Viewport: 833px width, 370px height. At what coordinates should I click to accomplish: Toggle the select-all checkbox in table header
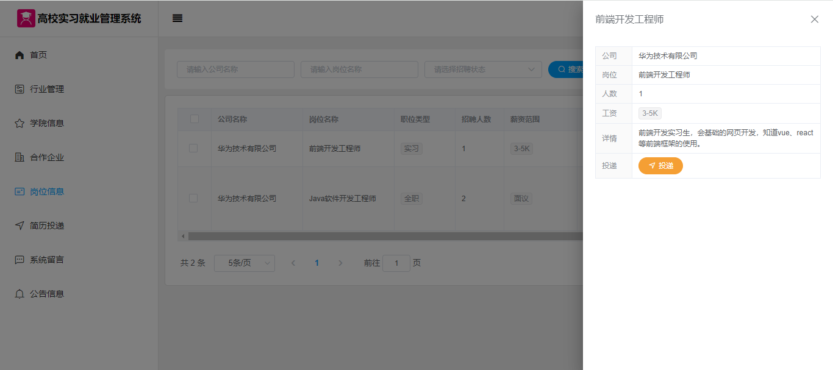tap(195, 119)
